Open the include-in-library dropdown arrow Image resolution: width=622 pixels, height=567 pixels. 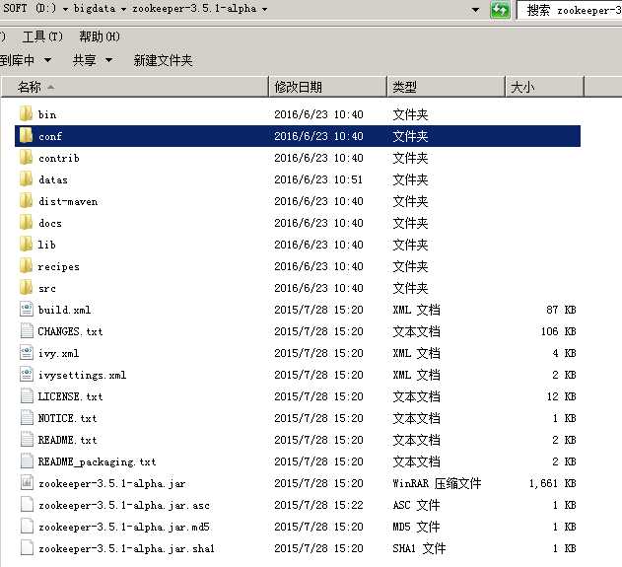47,60
